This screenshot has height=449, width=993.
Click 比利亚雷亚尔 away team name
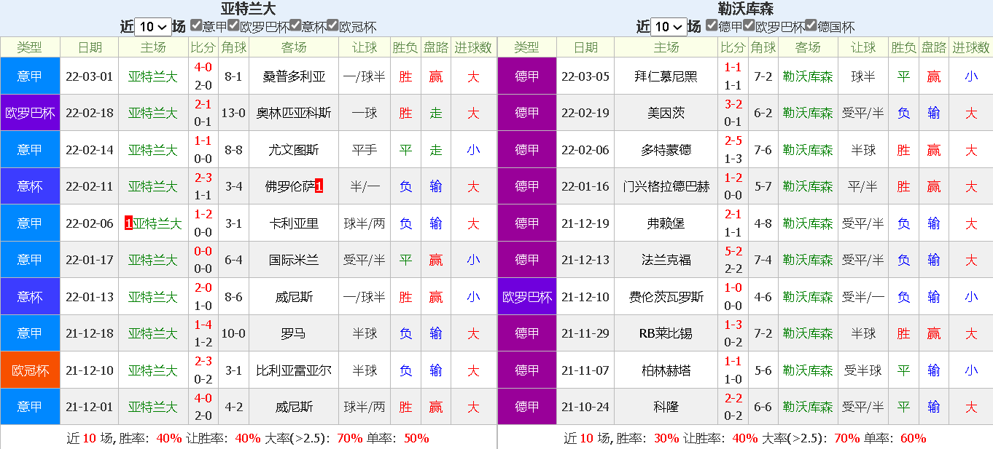tap(294, 370)
